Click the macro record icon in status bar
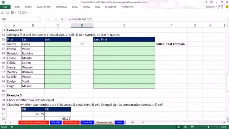The width and height of the screenshot is (229, 129). [x=12, y=127]
